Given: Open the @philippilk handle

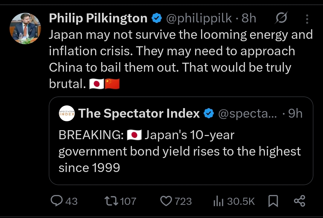Looking at the screenshot, I should point(199,19).
